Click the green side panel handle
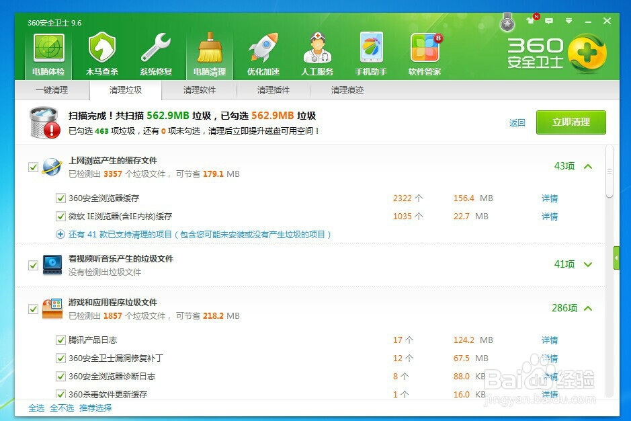631x421 pixels. pyautogui.click(x=616, y=258)
